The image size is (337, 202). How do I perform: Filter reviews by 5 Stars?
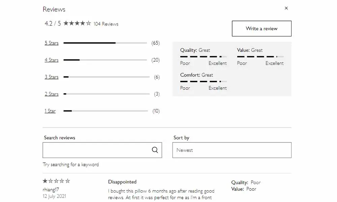click(x=51, y=43)
